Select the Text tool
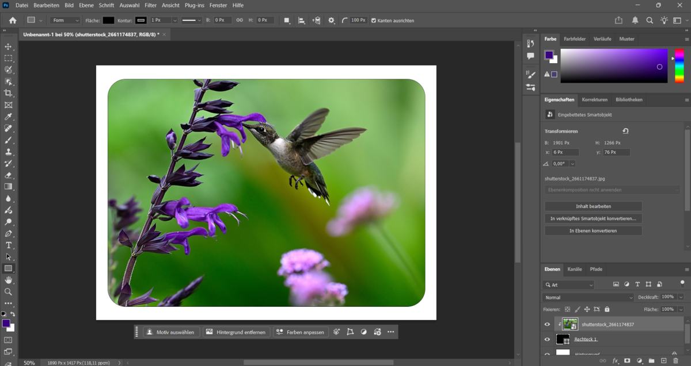Screen dimensions: 691x366 coord(9,245)
